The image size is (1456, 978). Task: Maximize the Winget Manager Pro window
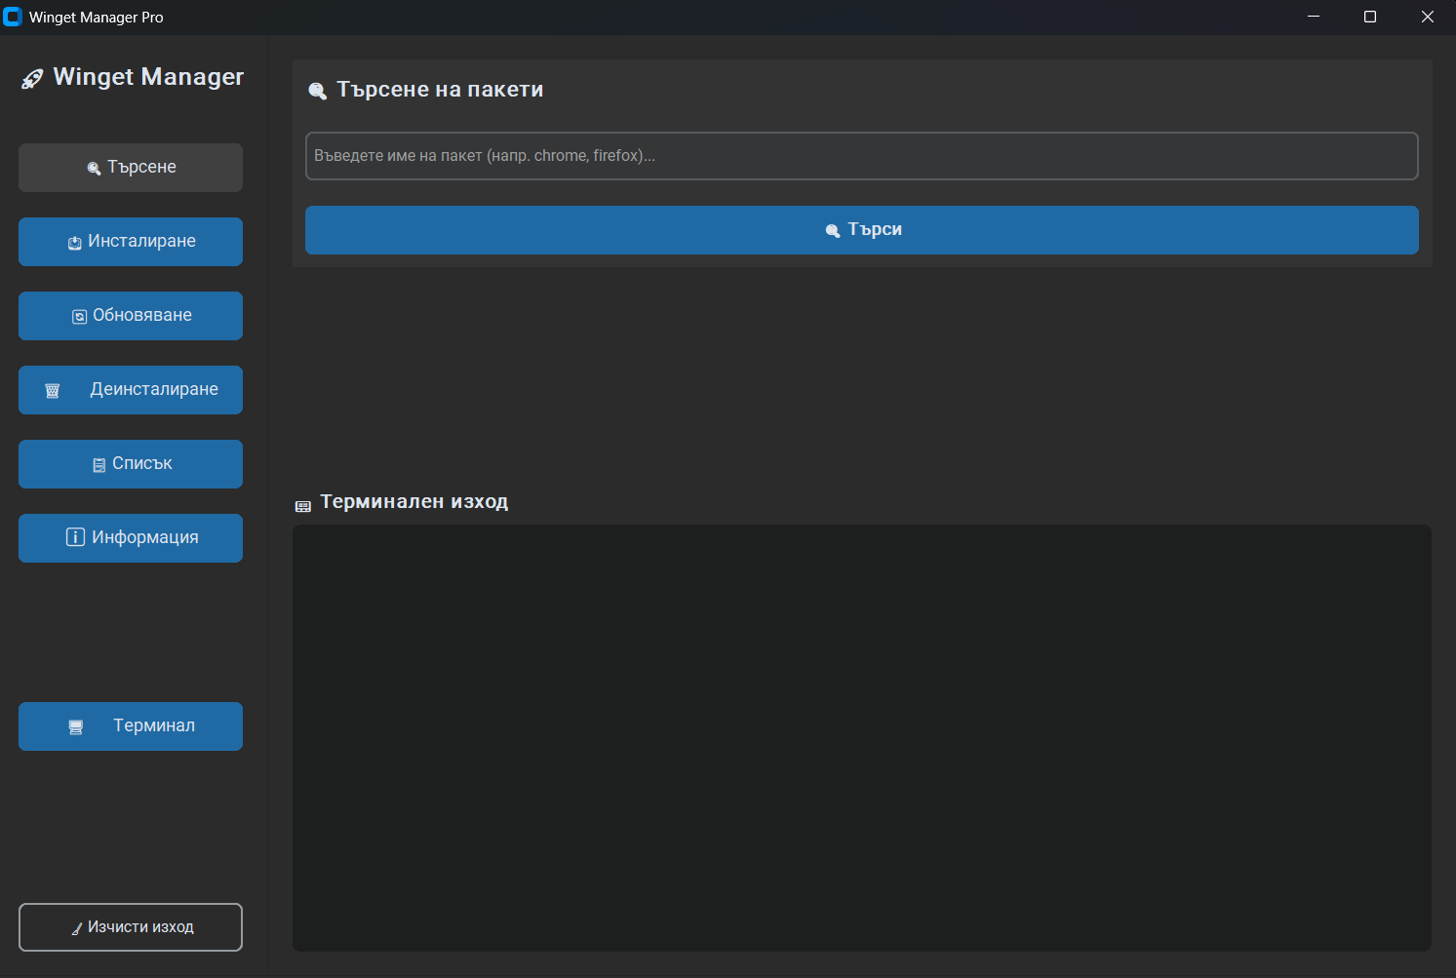1370,17
